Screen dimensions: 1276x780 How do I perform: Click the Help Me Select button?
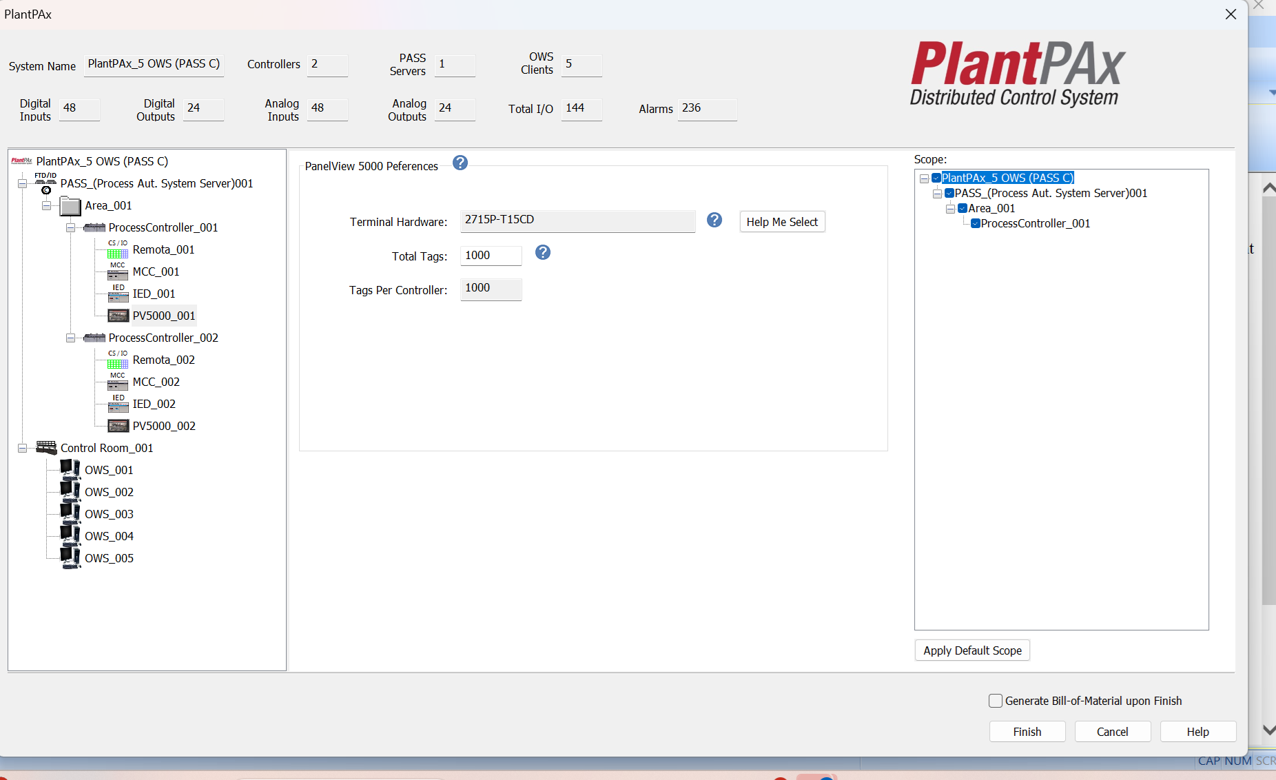point(782,222)
